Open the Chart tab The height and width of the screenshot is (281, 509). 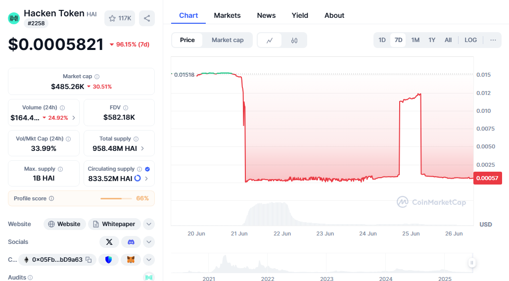[x=188, y=15]
